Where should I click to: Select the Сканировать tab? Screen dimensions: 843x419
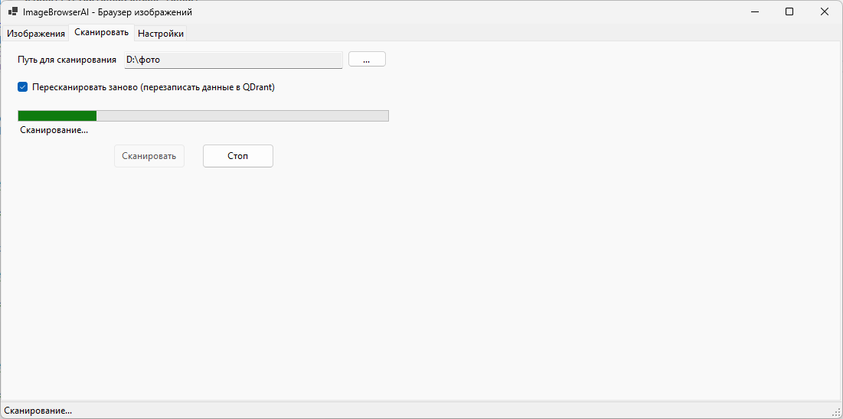(101, 33)
